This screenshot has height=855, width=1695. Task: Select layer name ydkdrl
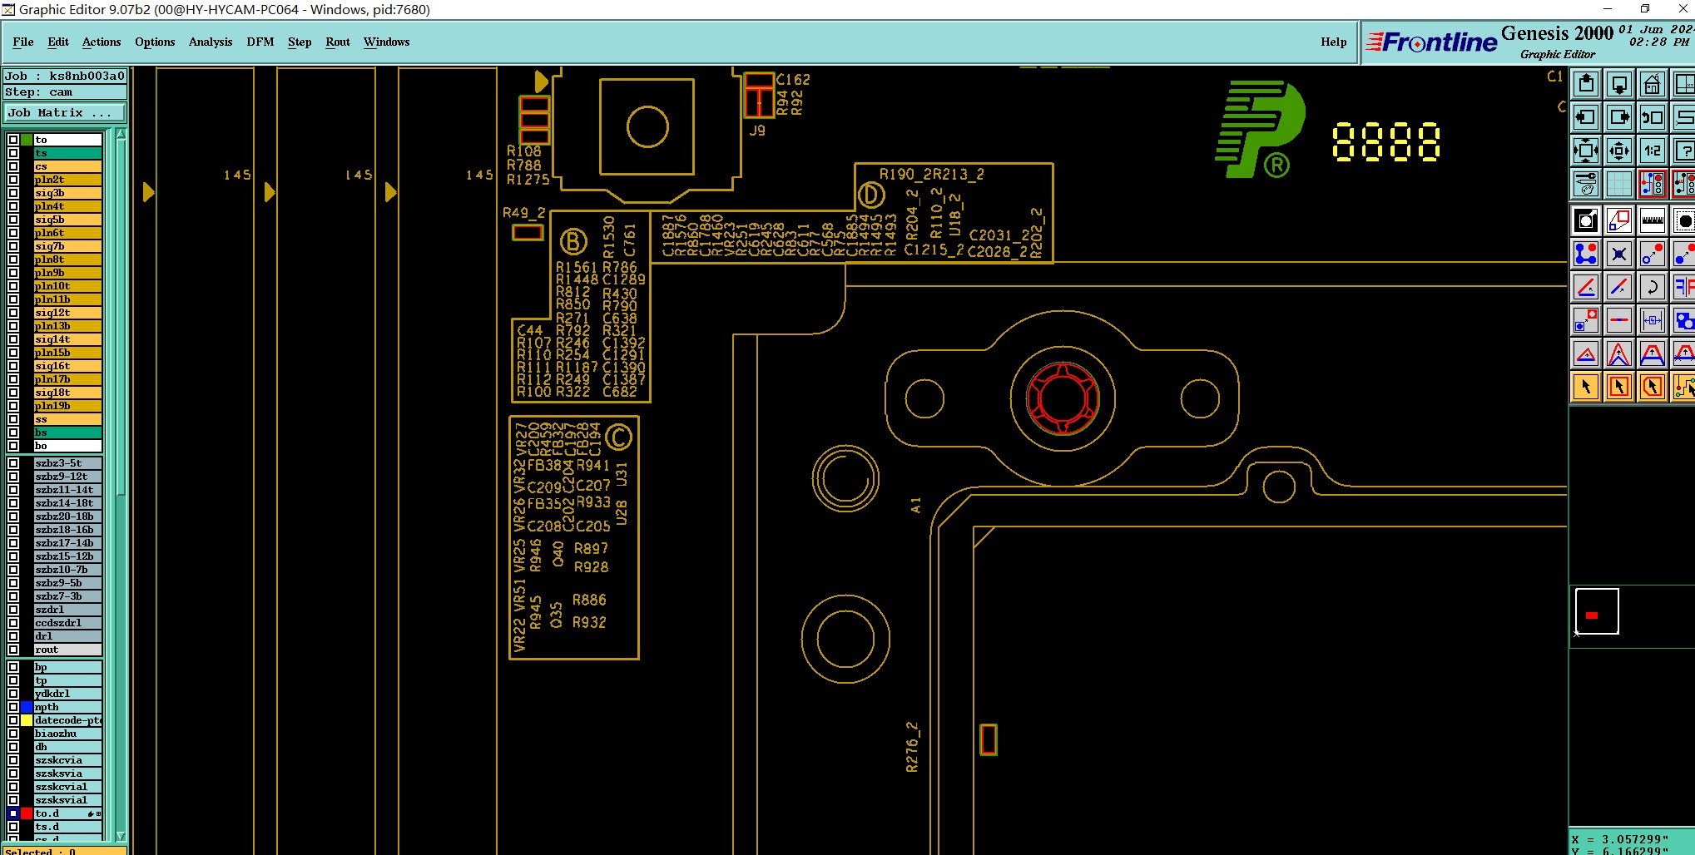[x=67, y=694]
